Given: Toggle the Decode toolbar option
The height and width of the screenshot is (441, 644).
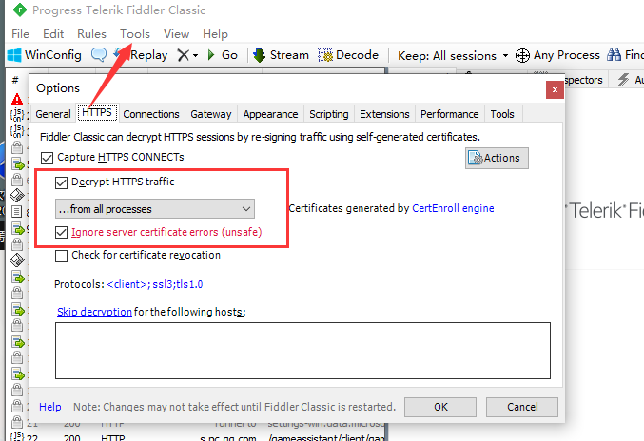Looking at the screenshot, I should pyautogui.click(x=348, y=55).
